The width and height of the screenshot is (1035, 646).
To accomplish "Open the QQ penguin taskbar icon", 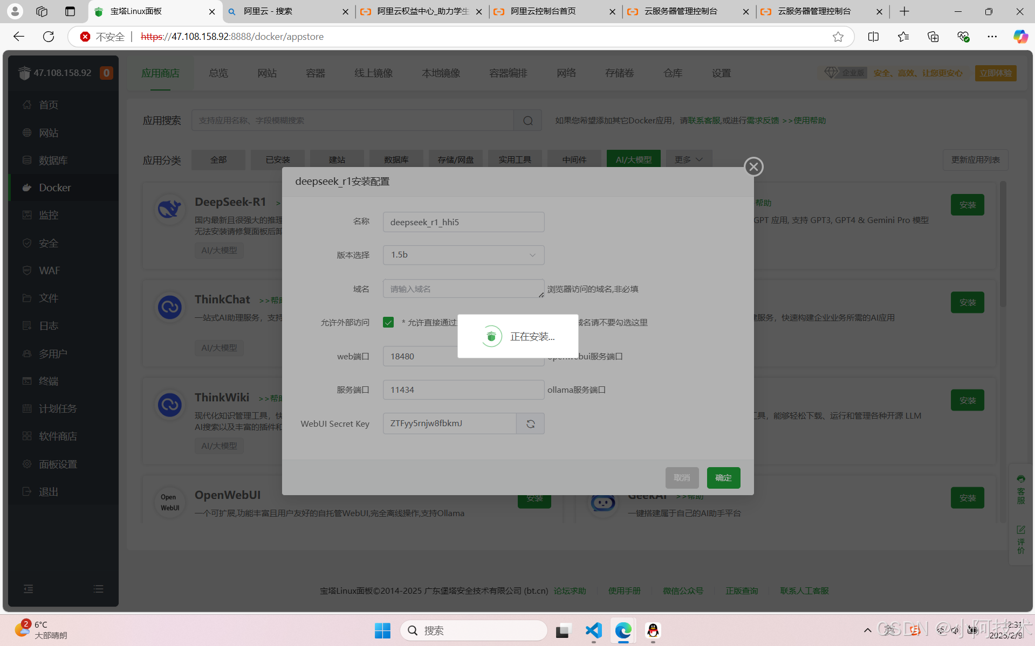I will [653, 630].
